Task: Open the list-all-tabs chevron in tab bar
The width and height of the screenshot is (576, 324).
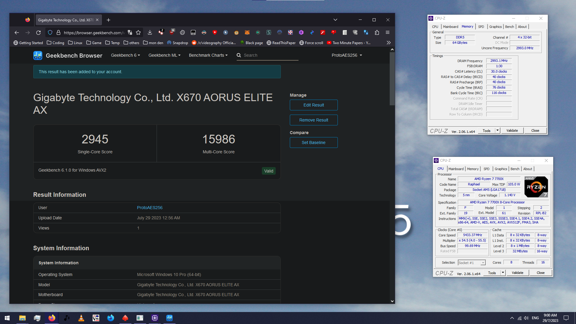Action: (x=335, y=20)
